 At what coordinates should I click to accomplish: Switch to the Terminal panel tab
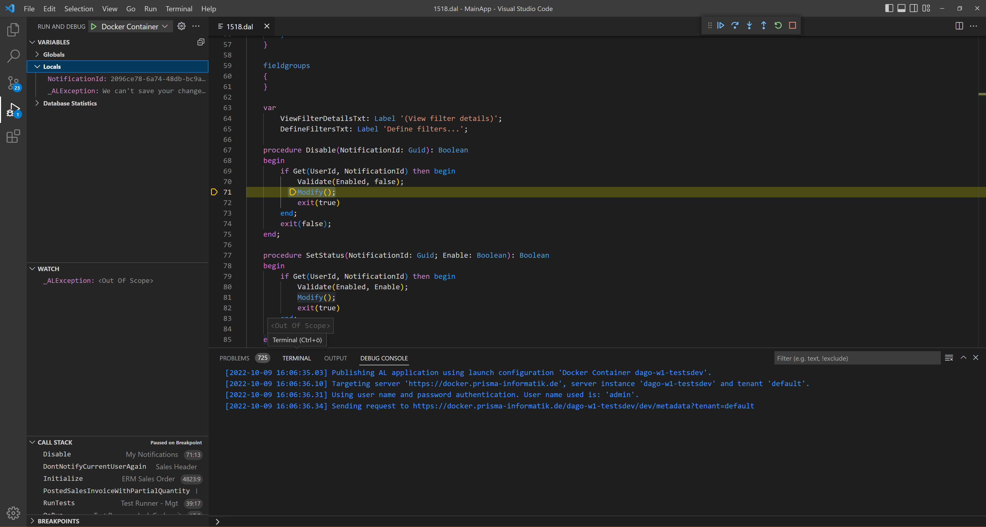pos(296,358)
